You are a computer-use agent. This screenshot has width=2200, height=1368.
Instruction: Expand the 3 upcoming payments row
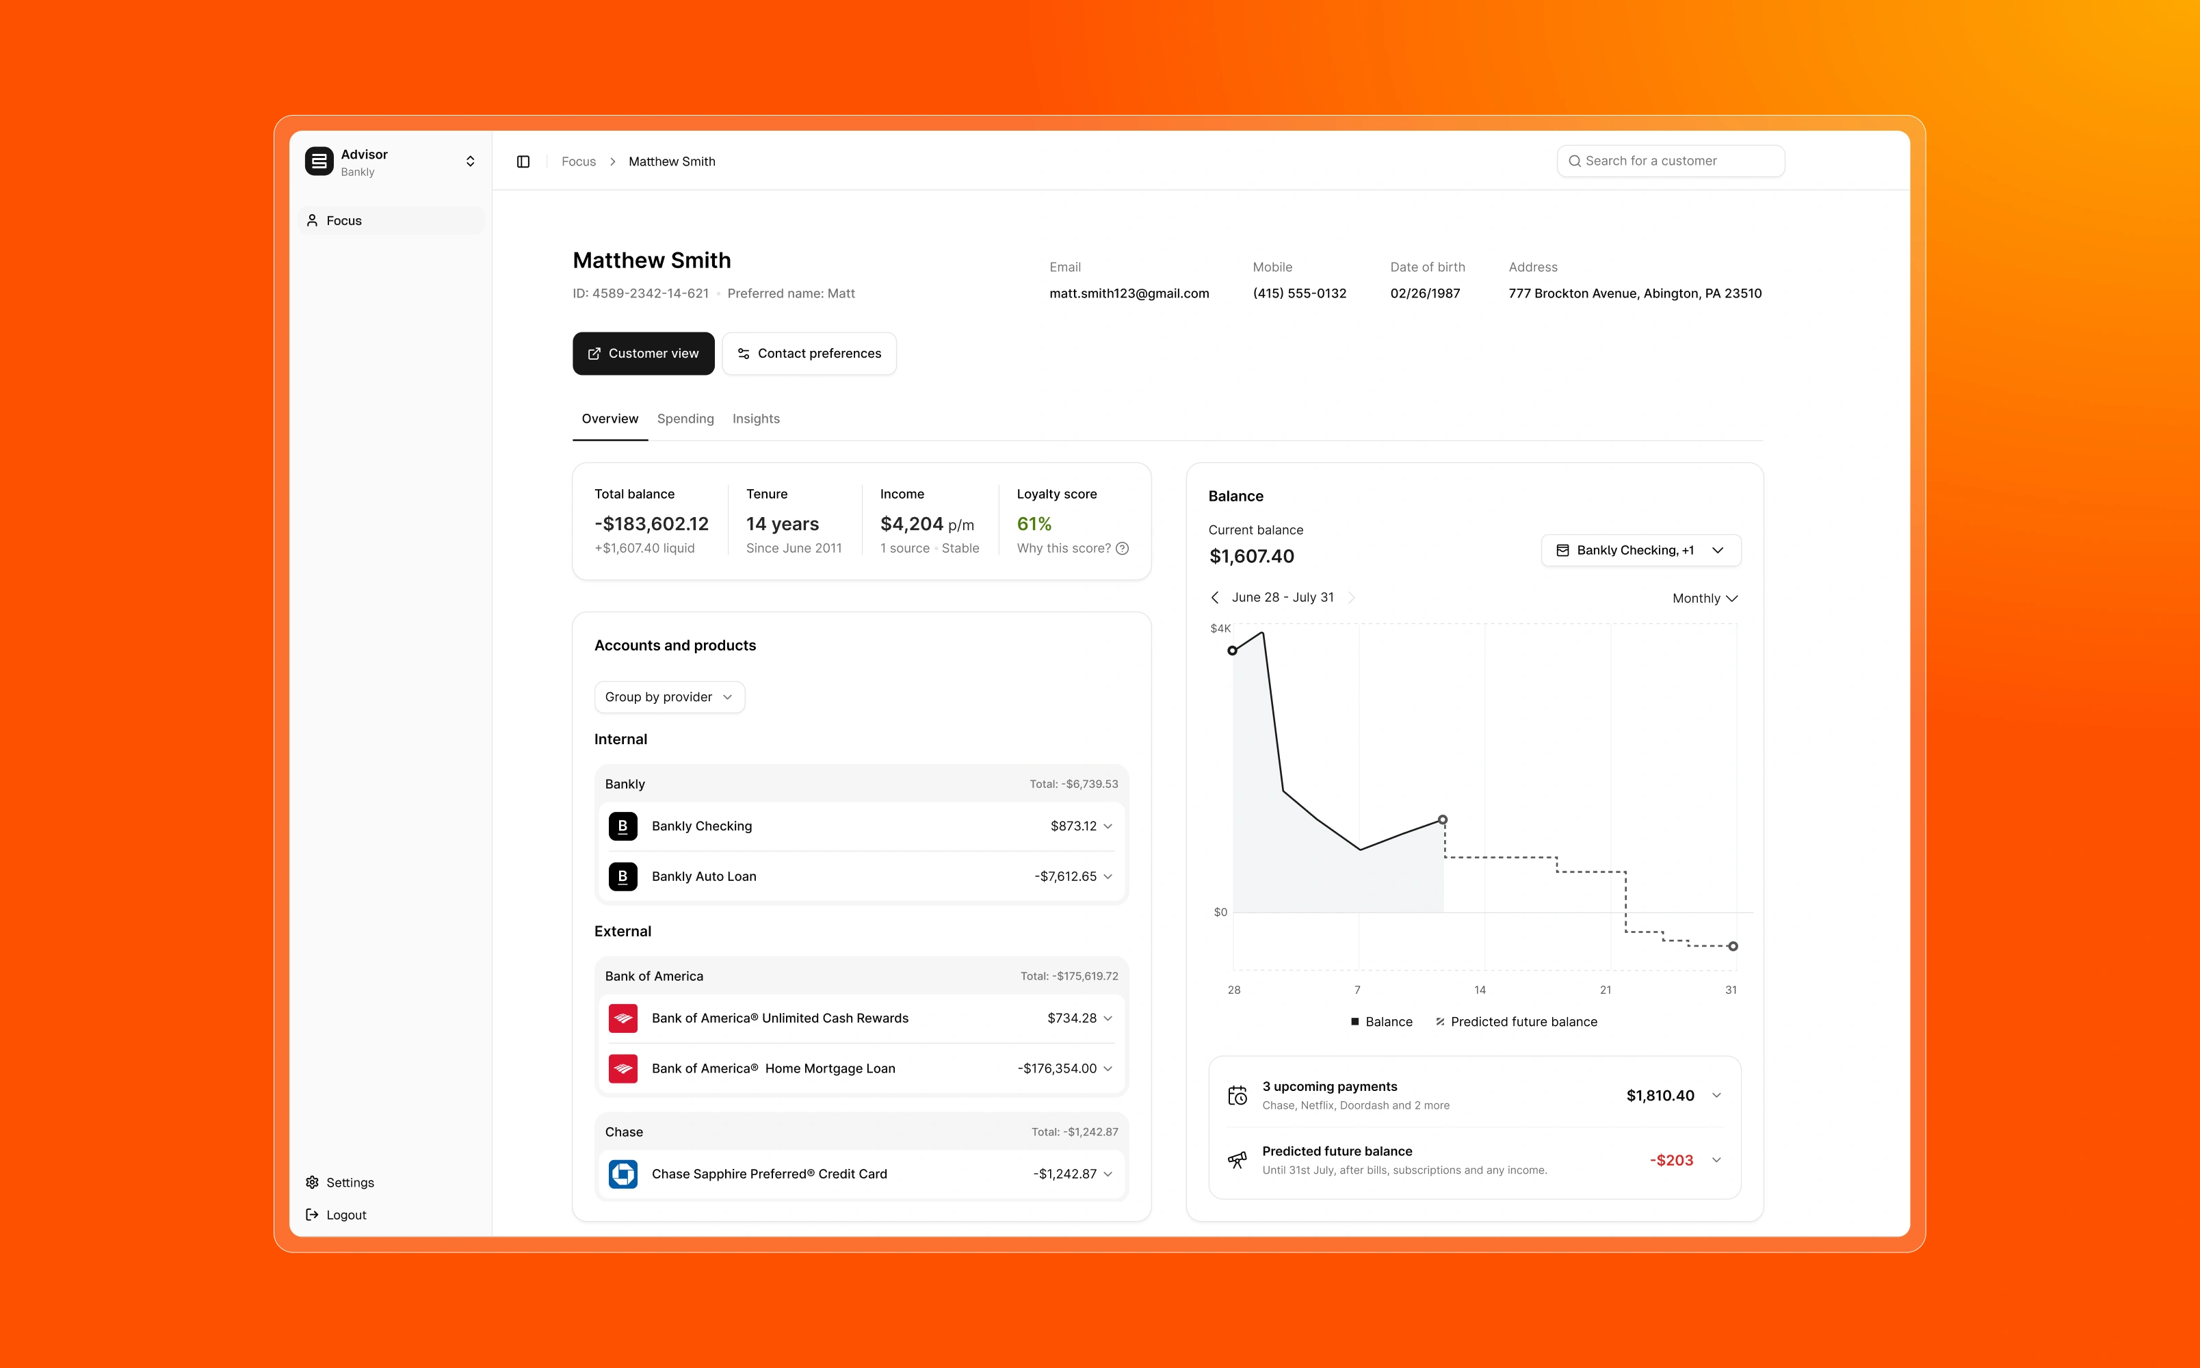[1716, 1096]
